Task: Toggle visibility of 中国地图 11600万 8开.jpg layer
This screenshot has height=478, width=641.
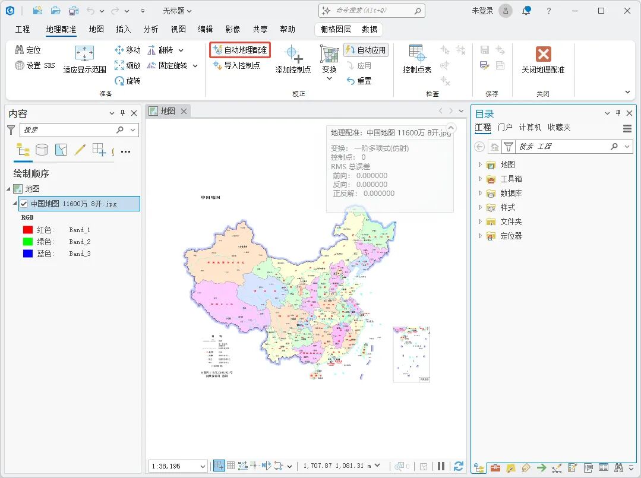Action: [x=24, y=204]
